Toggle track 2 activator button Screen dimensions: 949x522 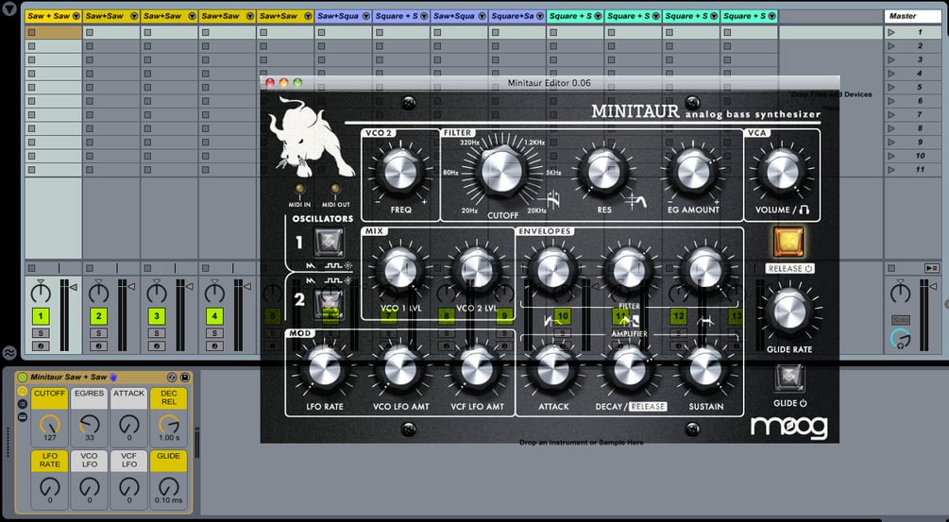(98, 315)
